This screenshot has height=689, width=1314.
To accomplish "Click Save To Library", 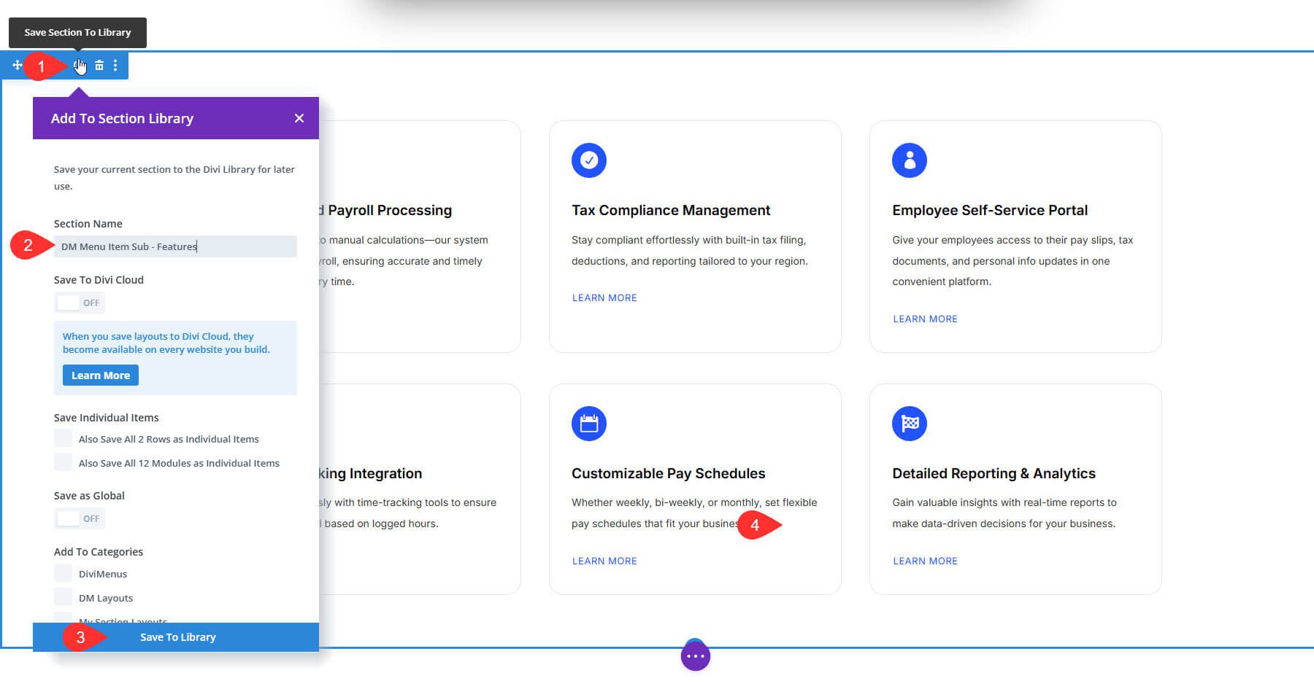I will pos(177,637).
